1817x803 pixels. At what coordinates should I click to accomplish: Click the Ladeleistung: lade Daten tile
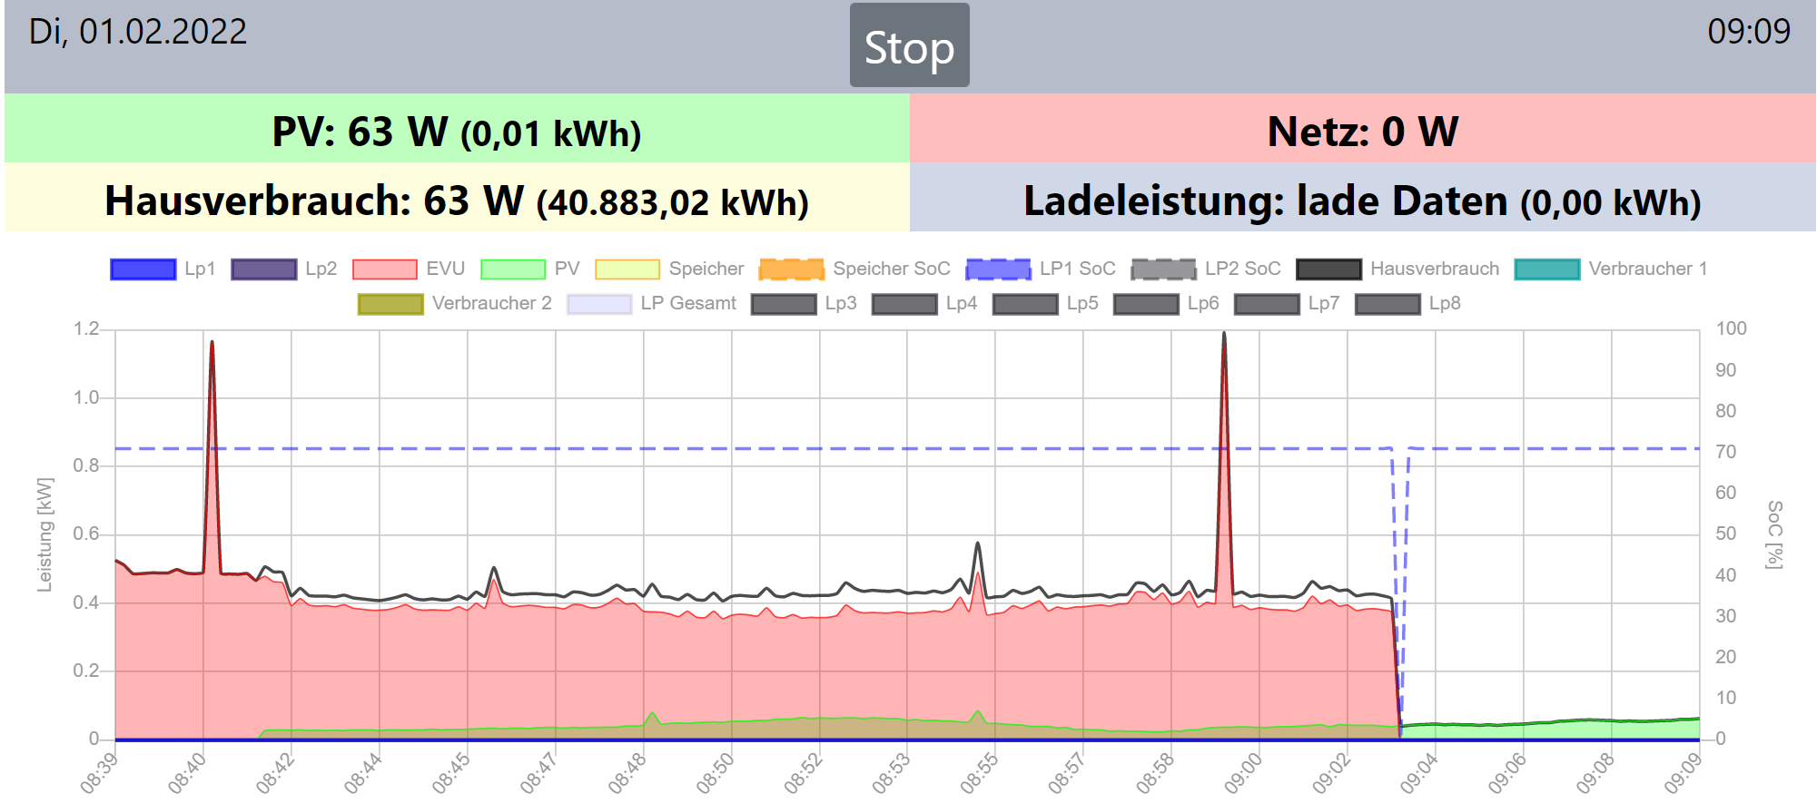1363,198
